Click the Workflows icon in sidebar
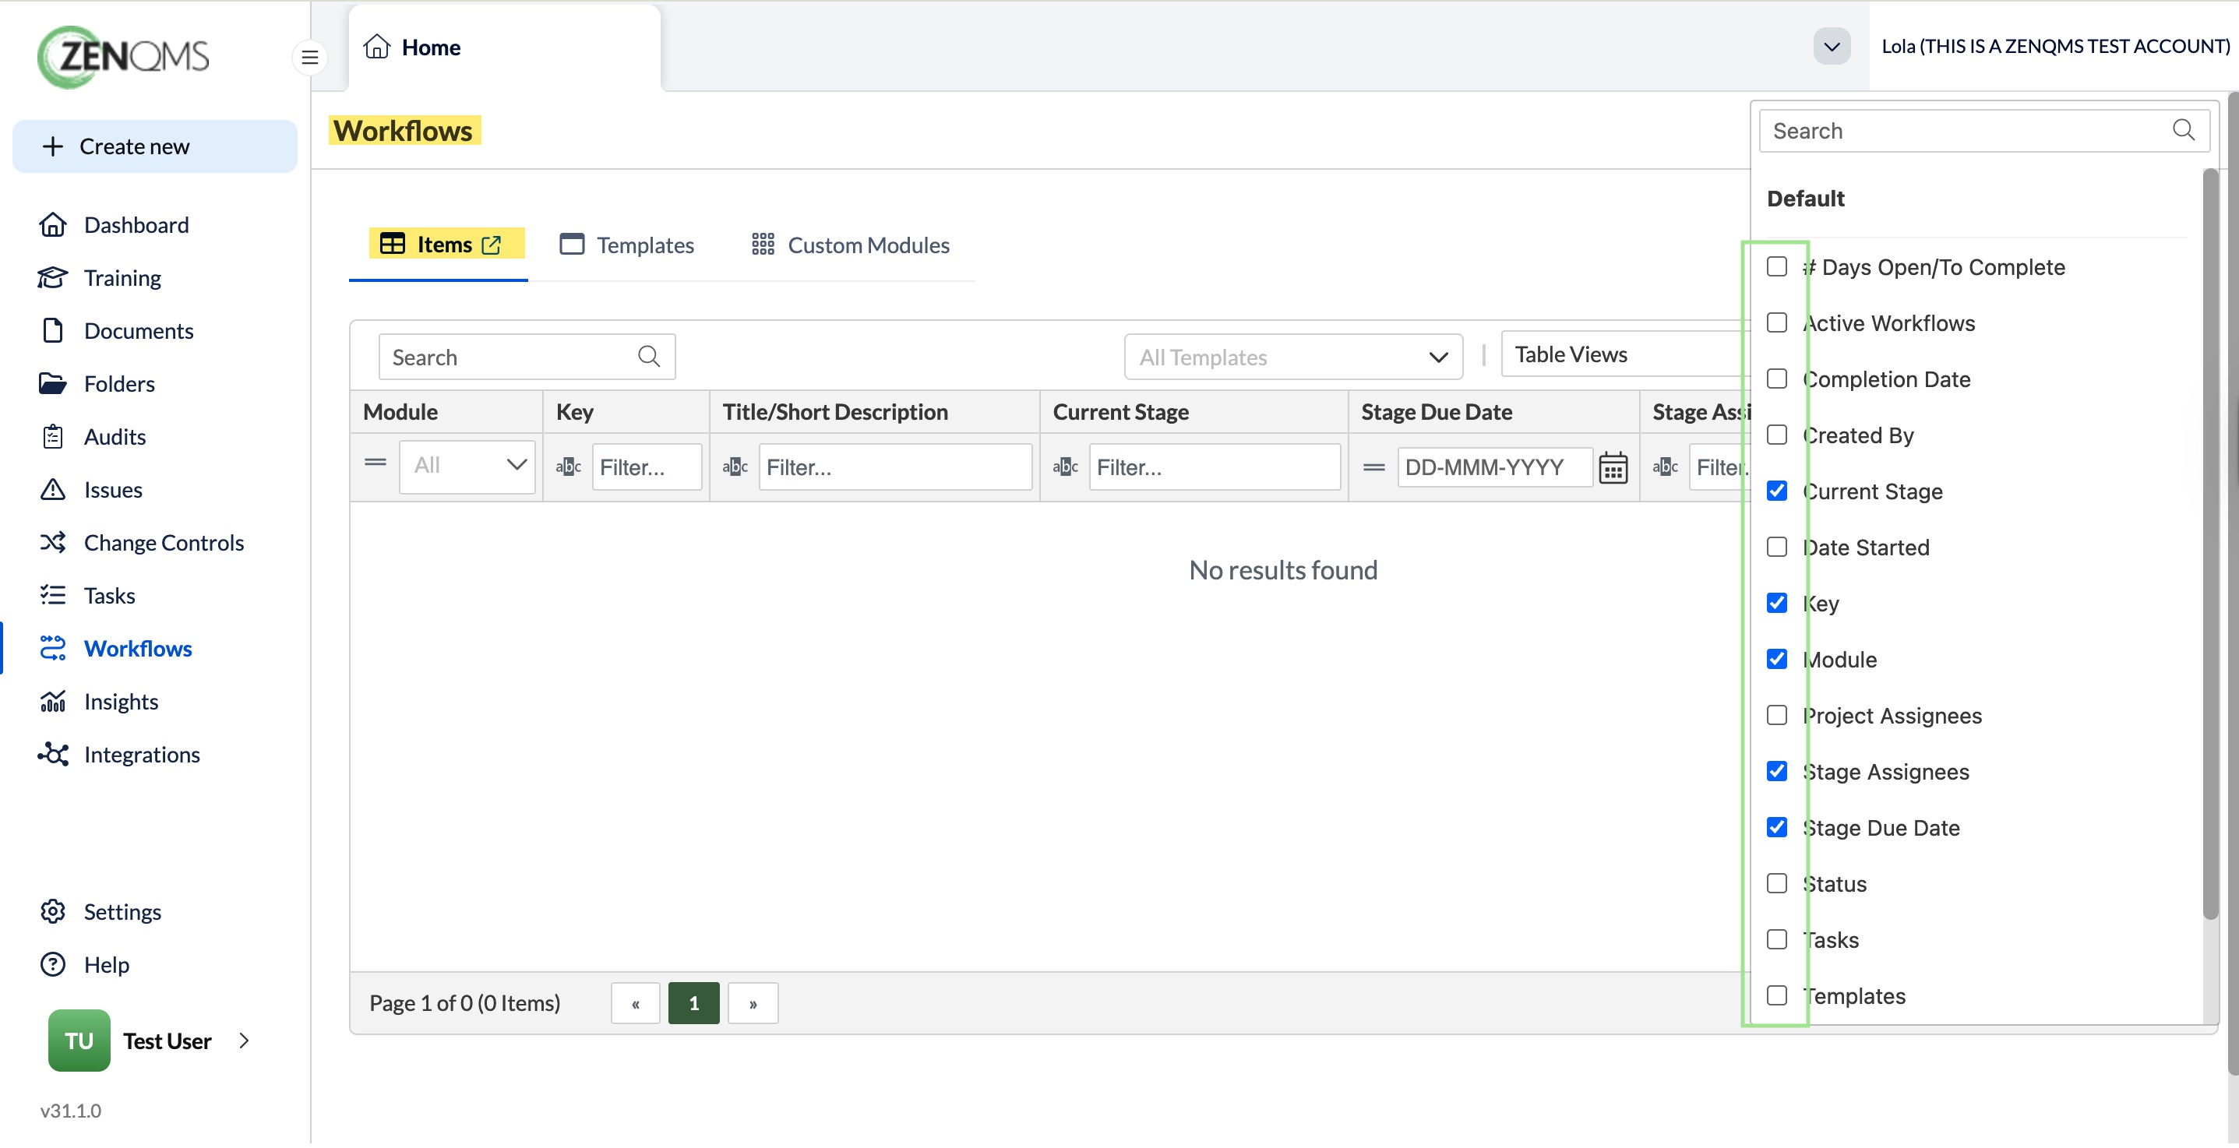 tap(53, 650)
